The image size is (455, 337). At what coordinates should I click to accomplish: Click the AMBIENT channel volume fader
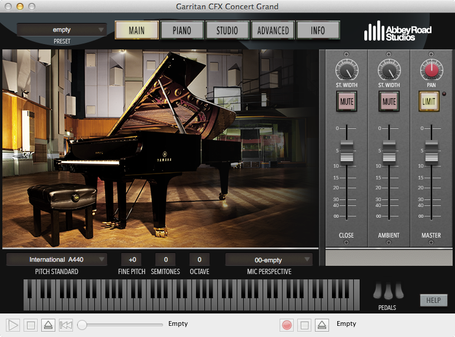[389, 151]
